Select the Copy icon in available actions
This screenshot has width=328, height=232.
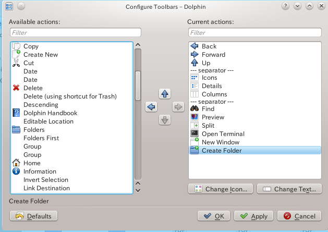[x=16, y=46]
